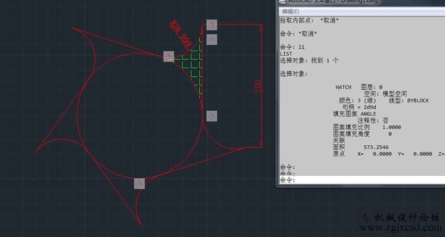This screenshot has width=445, height=237.
Task: Click the 命令: input line at the bottom
Action: pyautogui.click(x=362, y=180)
